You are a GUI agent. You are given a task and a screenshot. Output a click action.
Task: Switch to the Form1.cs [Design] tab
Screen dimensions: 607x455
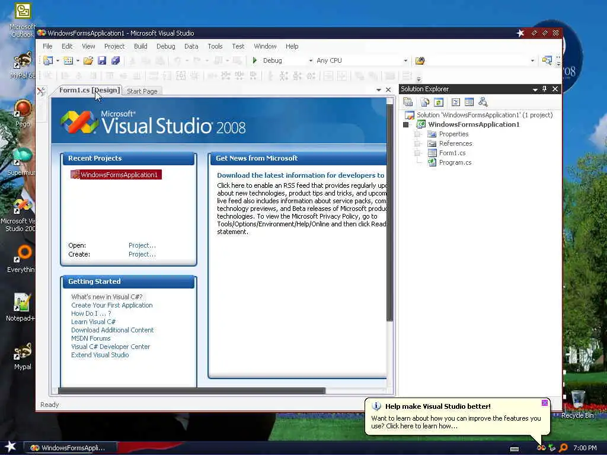89,90
